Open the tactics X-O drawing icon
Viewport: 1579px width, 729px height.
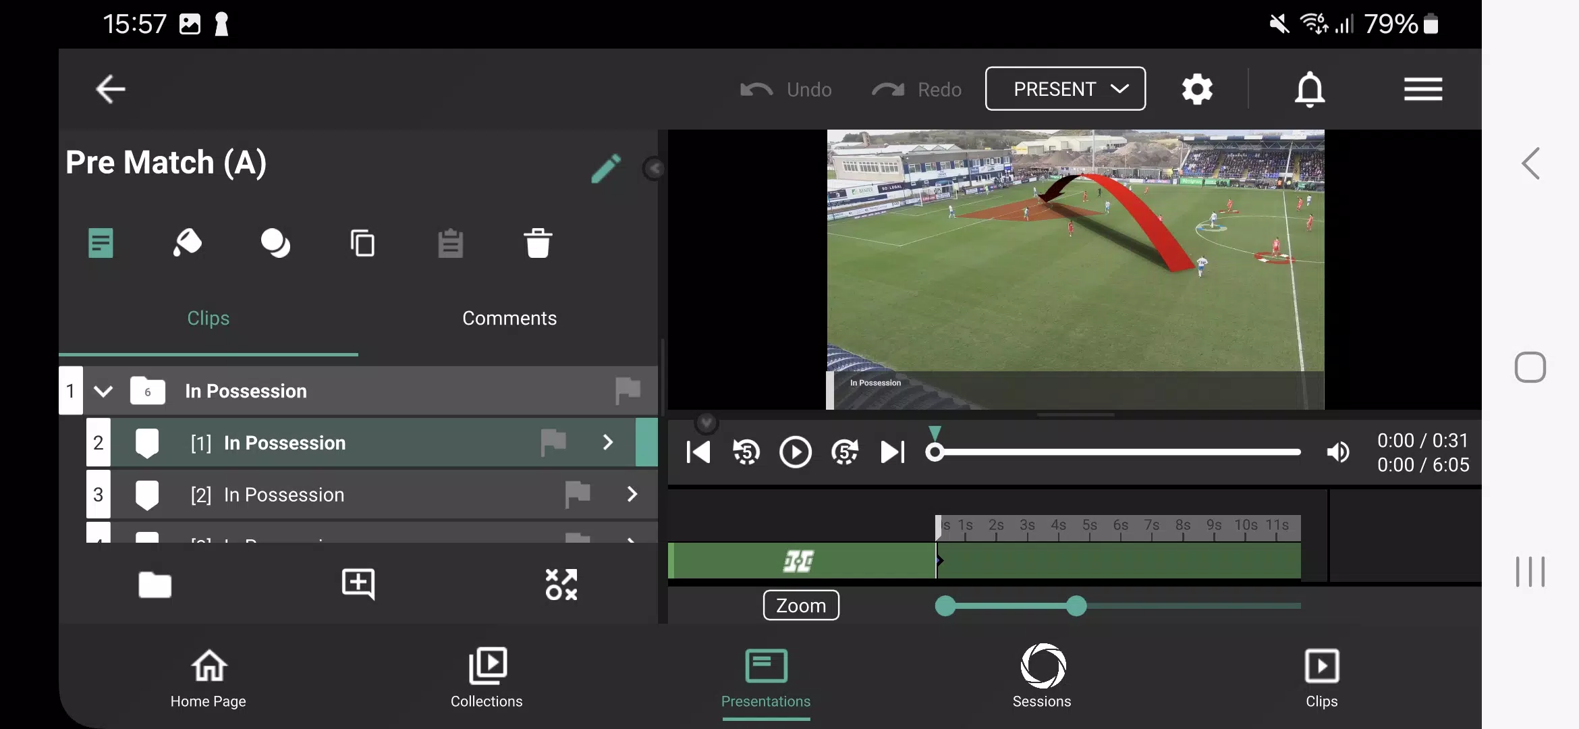(561, 585)
